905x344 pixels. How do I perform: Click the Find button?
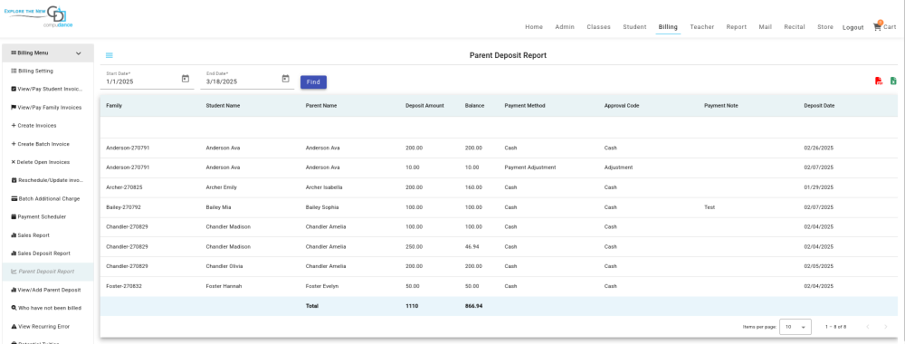(313, 82)
